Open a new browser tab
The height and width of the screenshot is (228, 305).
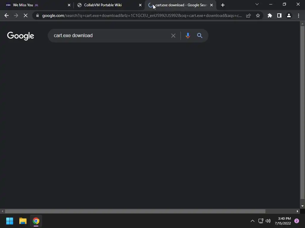[223, 5]
